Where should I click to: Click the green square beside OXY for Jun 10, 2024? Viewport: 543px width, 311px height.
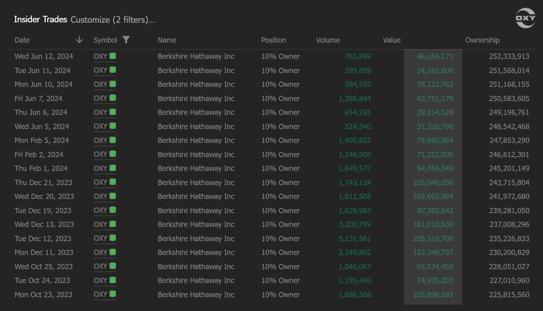pos(112,84)
